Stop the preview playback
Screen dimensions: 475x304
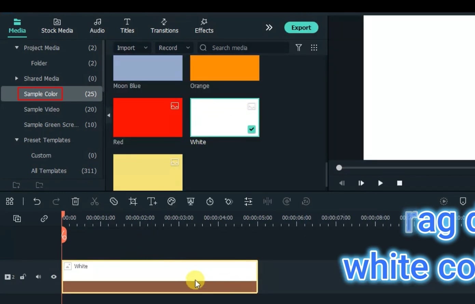[x=399, y=183]
